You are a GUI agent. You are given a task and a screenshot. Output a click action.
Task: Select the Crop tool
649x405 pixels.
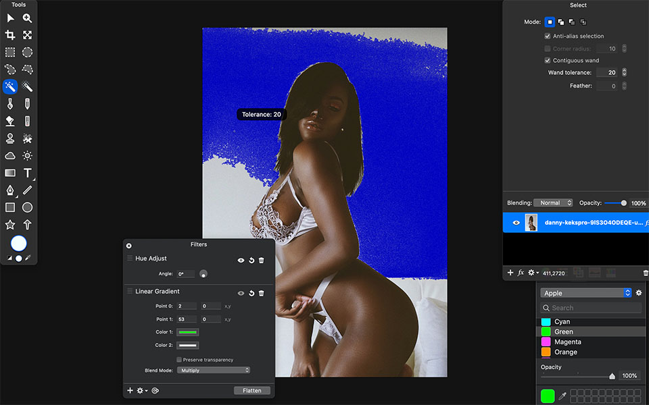coord(10,35)
